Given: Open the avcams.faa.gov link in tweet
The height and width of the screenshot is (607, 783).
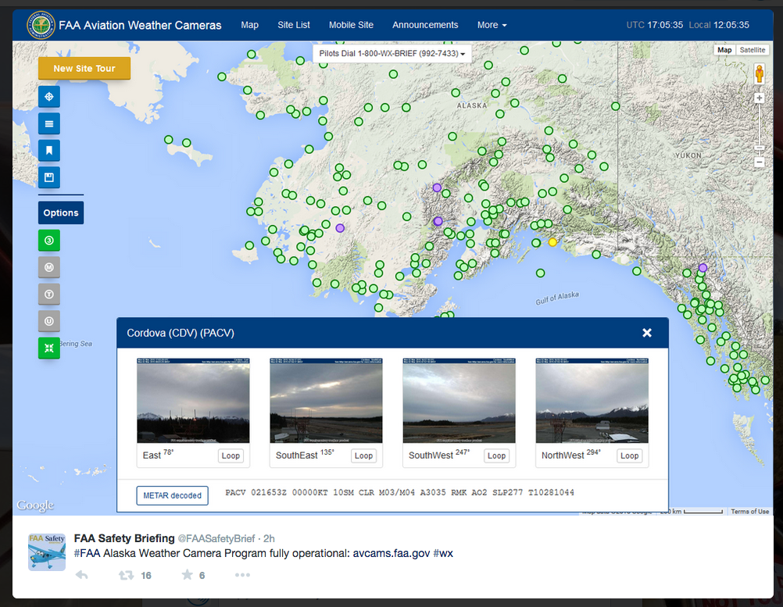Looking at the screenshot, I should point(391,553).
